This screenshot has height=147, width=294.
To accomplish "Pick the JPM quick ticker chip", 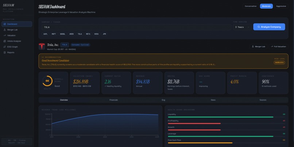I will tap(104, 34).
